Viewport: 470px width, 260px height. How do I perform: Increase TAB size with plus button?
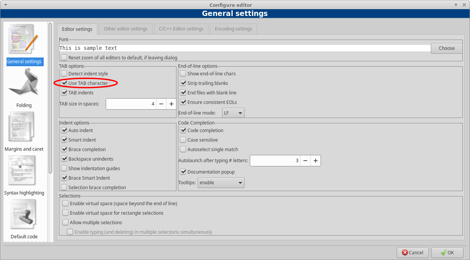pos(171,104)
